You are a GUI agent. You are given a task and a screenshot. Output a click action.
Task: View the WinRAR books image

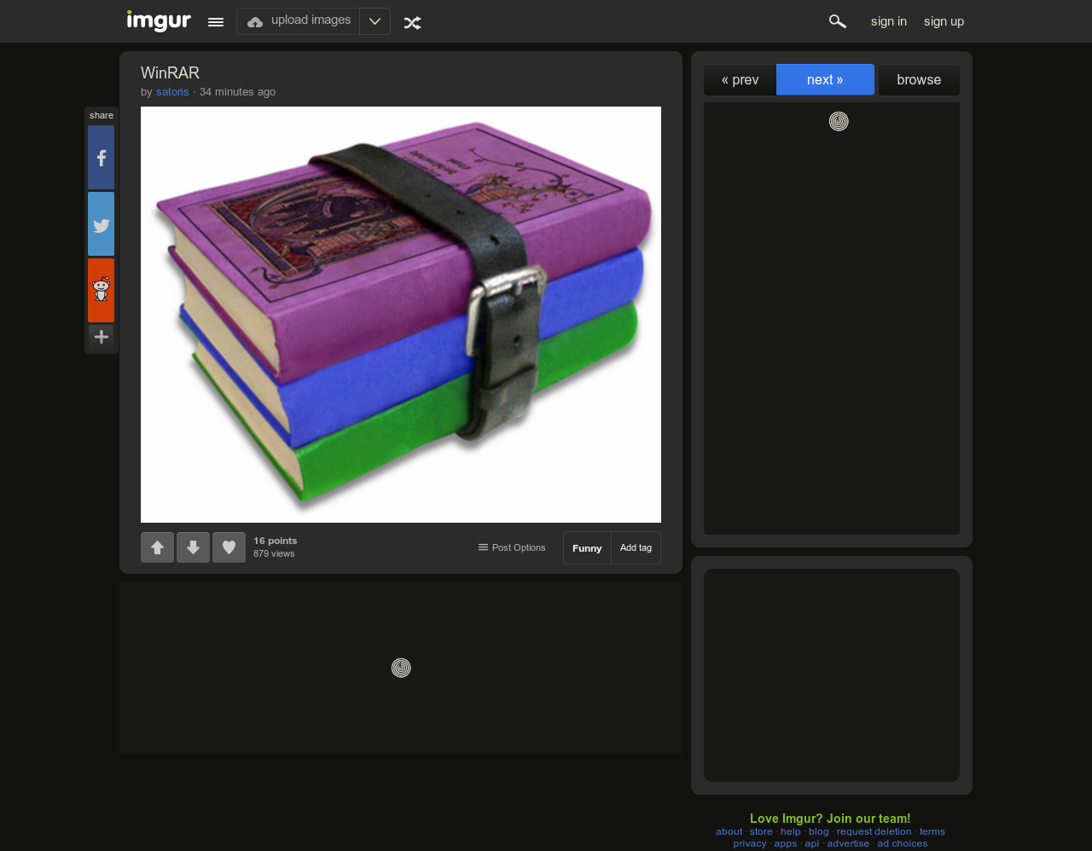click(401, 315)
